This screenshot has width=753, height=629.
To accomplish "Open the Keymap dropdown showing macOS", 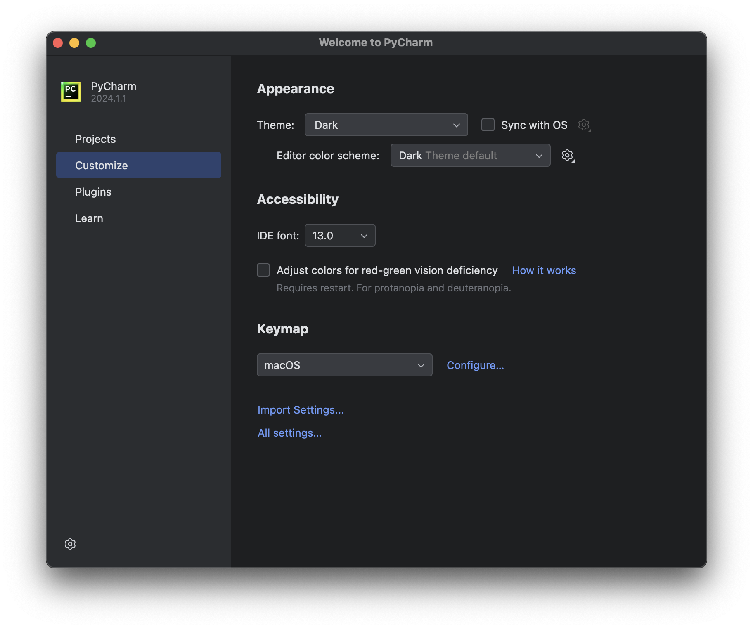I will 344,365.
